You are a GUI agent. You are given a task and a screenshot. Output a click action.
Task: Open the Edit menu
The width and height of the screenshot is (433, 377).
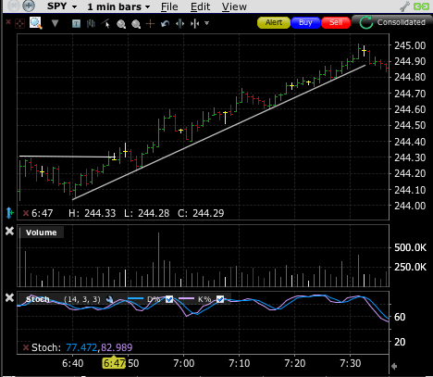[200, 6]
